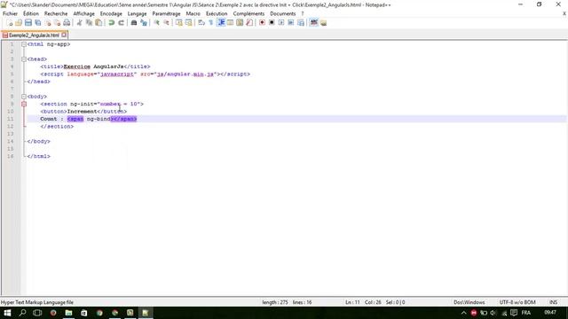Screen dimensions: 568x319
Task: Toggle INS insert mode in status bar
Action: 553,302
